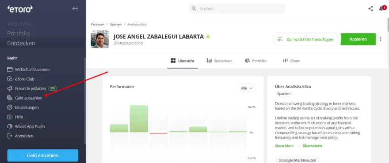The width and height of the screenshot is (389, 163).
Task: Click Abmelden to log out
Action: [x=24, y=136]
